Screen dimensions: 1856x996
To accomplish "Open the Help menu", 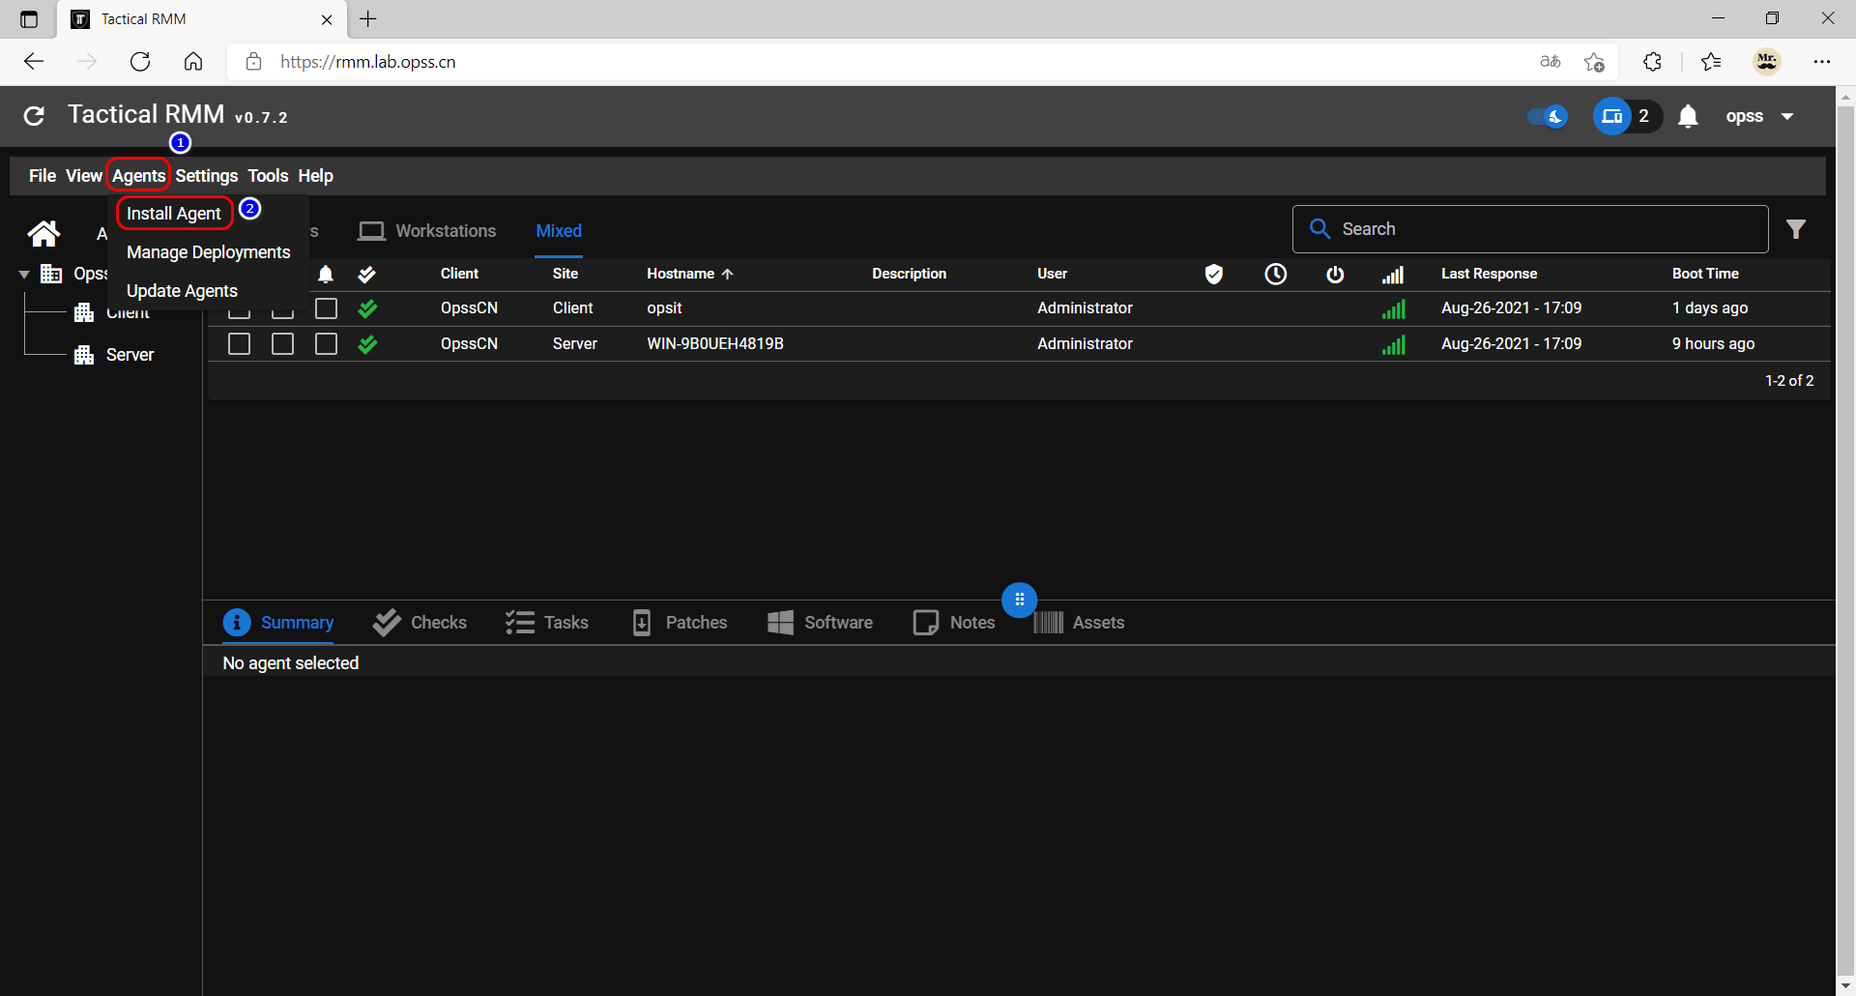I will (315, 176).
